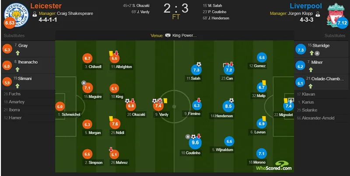350x176 pixels.
Task: Click the Leicester City club crest
Action: tap(17, 15)
